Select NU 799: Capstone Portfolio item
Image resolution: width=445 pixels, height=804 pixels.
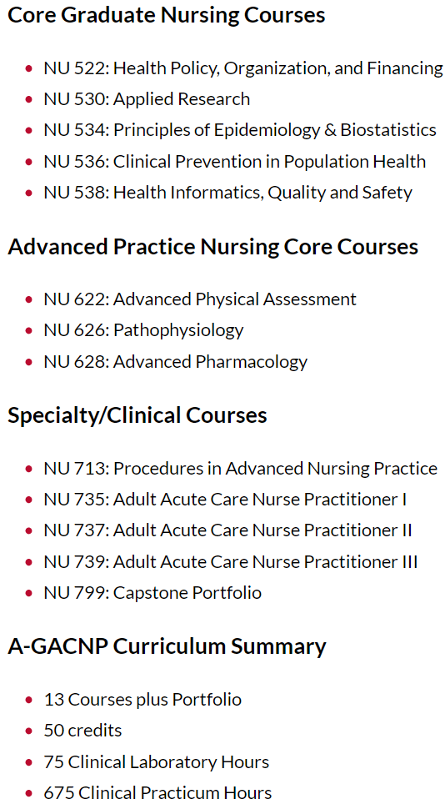click(x=152, y=593)
